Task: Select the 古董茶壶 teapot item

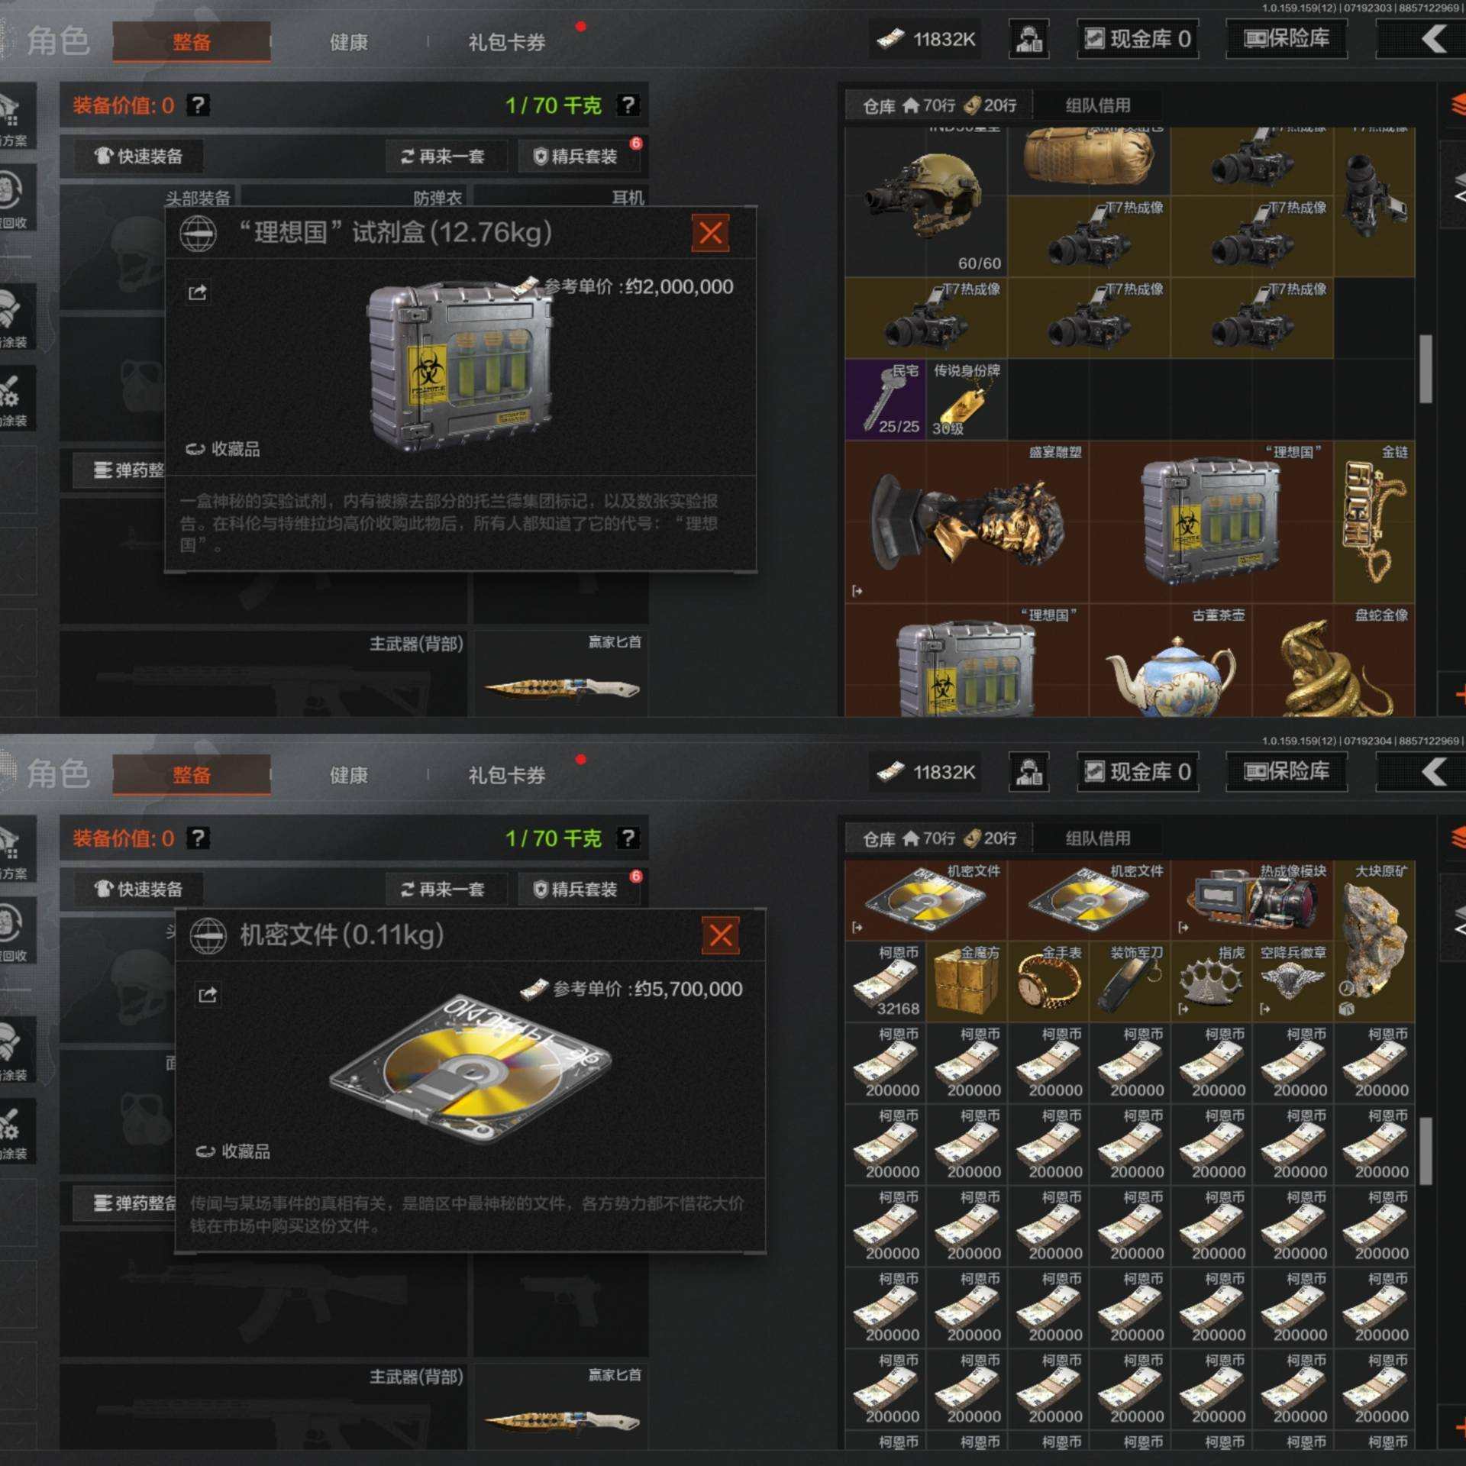Action: click(x=1171, y=661)
